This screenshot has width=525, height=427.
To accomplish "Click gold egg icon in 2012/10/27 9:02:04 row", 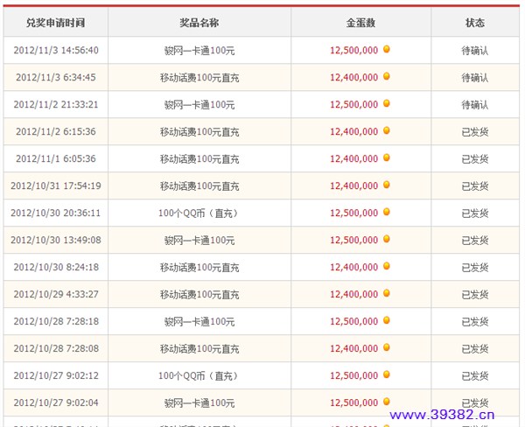I will 387,402.
